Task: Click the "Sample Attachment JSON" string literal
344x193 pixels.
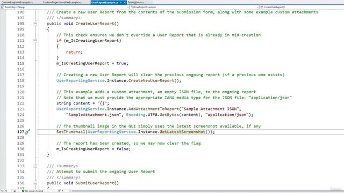Action: coord(210,109)
